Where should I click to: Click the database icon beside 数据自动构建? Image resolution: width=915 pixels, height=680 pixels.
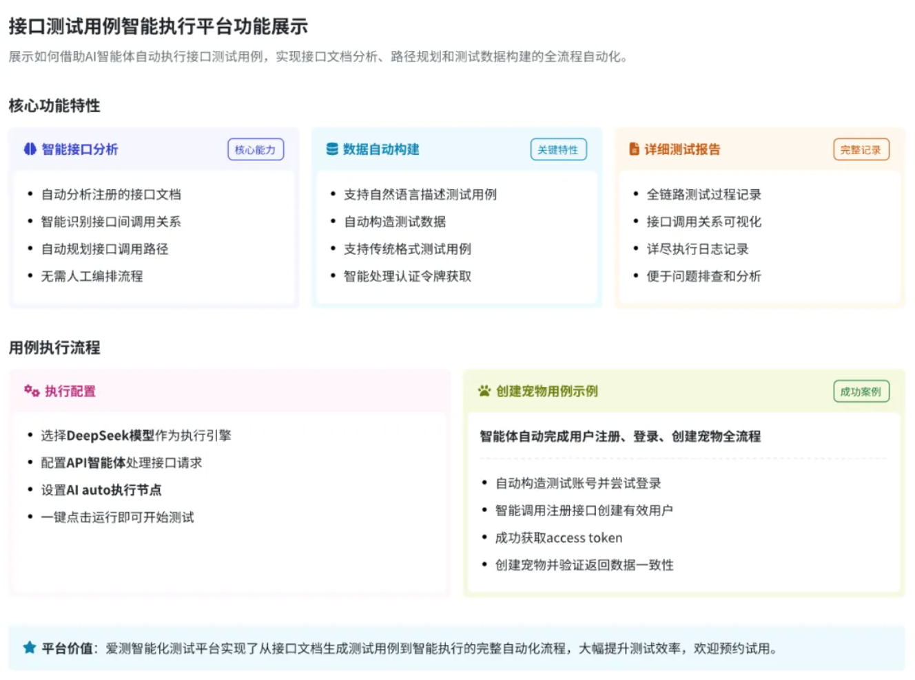[x=332, y=149]
